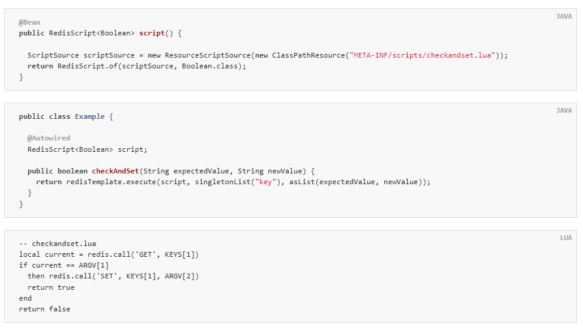Click the 'GET' string in Lua code

[x=145, y=254]
